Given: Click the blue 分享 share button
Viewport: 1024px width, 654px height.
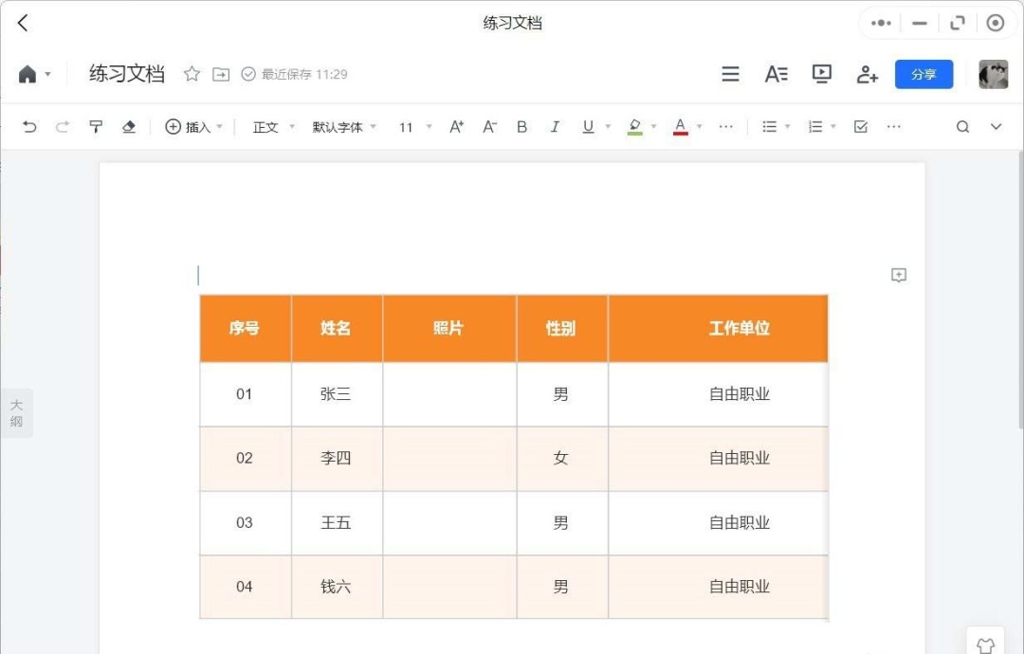Looking at the screenshot, I should pyautogui.click(x=923, y=73).
